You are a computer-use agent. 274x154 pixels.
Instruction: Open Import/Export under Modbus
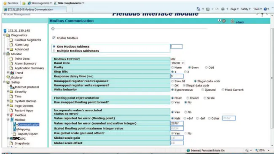[28, 134]
